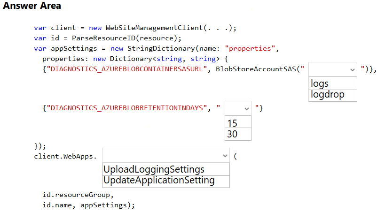Click the Answer Area heading

click(32, 6)
